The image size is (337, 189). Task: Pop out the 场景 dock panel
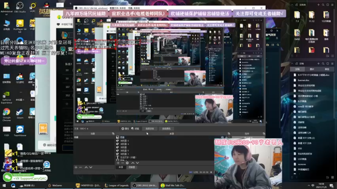tap(113, 134)
